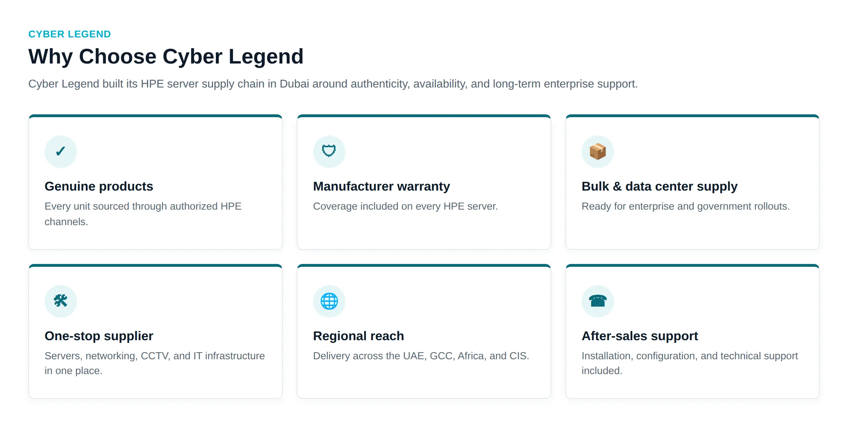Click the authorized HPE channels description text
Viewport: 848px width, 427px height.
click(143, 214)
